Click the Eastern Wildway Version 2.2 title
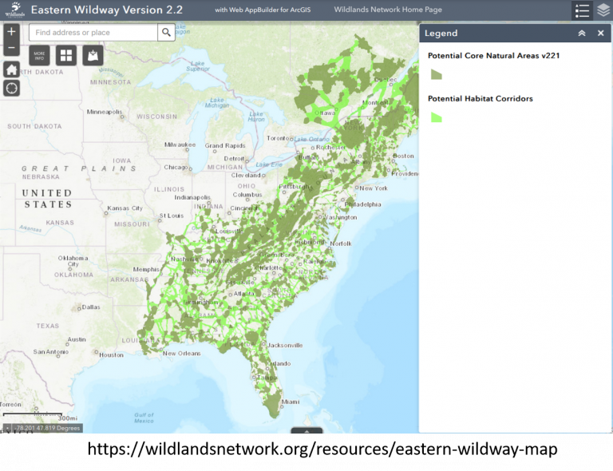 pos(107,10)
